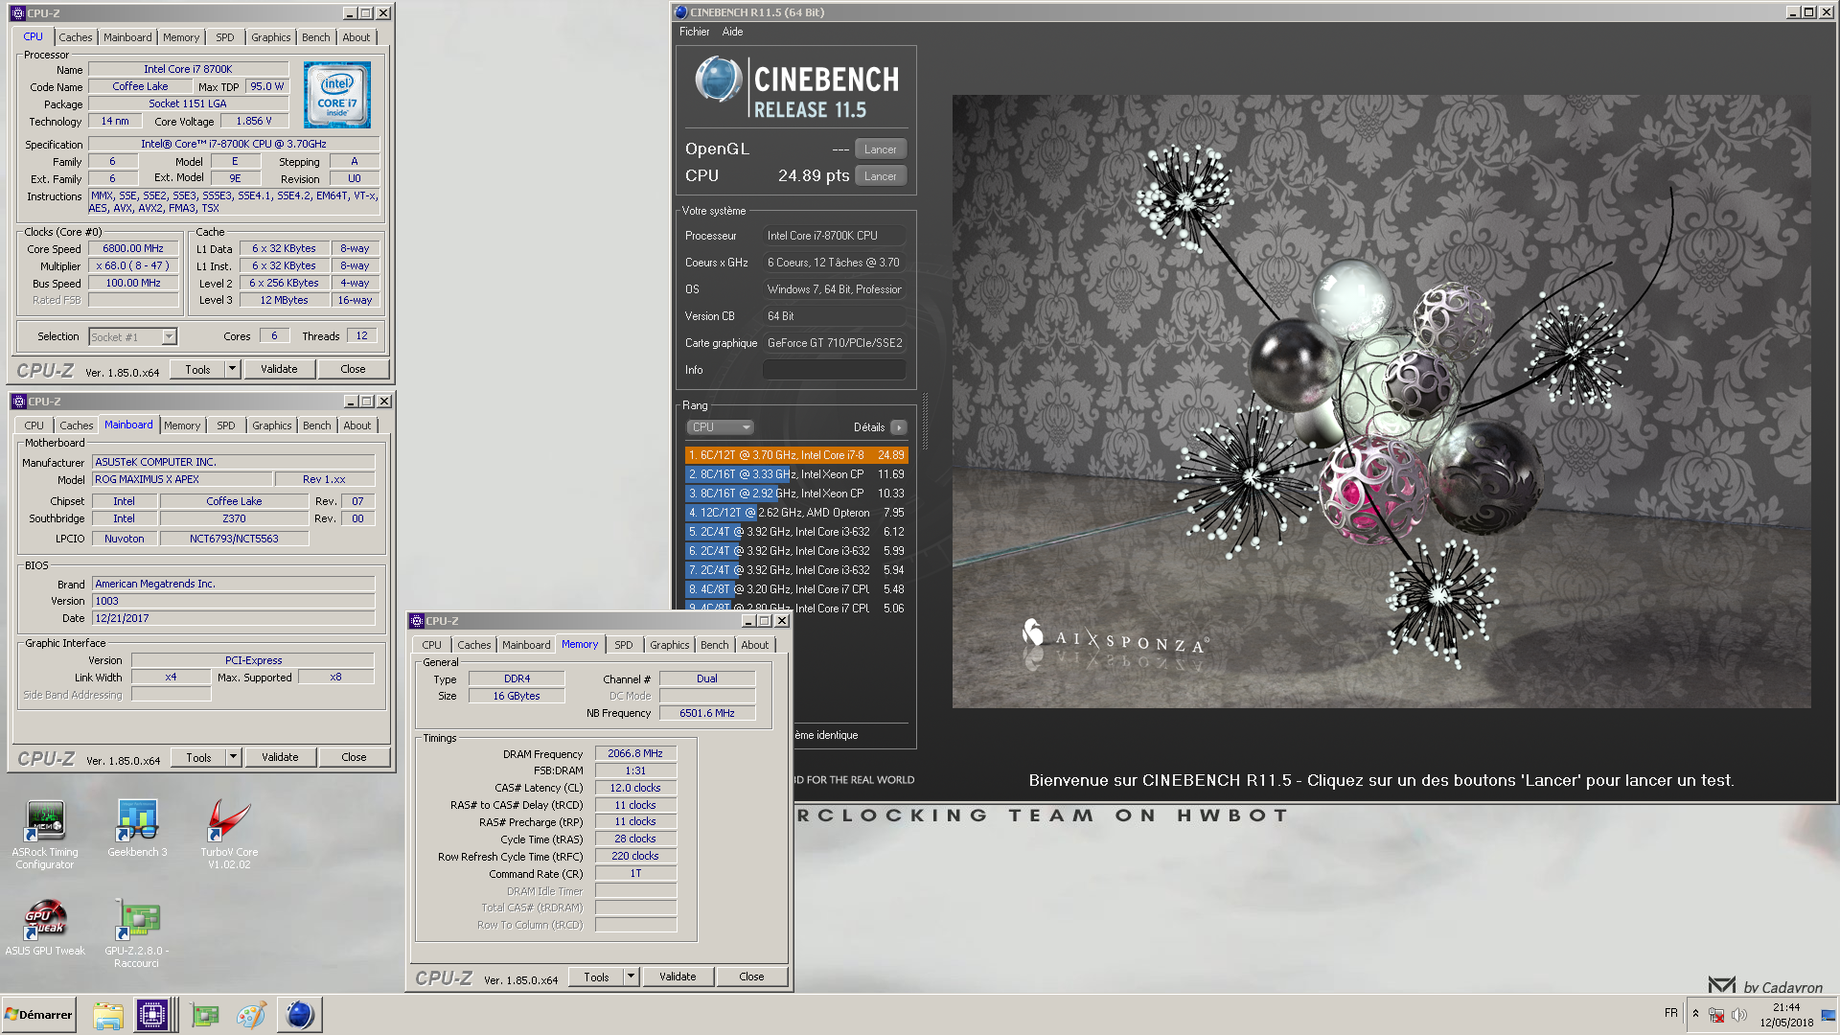
Task: Click the Démarrer start button
Action: point(39,1014)
